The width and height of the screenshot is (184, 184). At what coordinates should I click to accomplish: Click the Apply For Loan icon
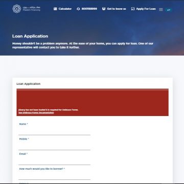tap(133, 9)
